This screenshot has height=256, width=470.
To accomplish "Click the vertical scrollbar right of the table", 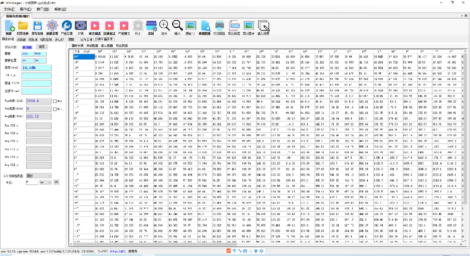I will [x=465, y=146].
